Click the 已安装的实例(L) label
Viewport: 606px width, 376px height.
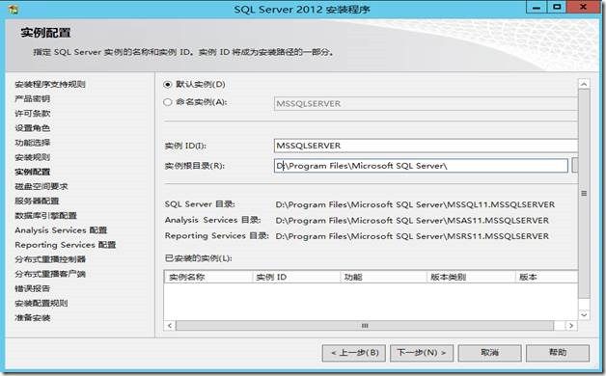click(198, 257)
